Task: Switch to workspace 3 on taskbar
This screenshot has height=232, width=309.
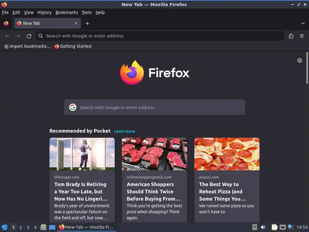Action: (28, 227)
